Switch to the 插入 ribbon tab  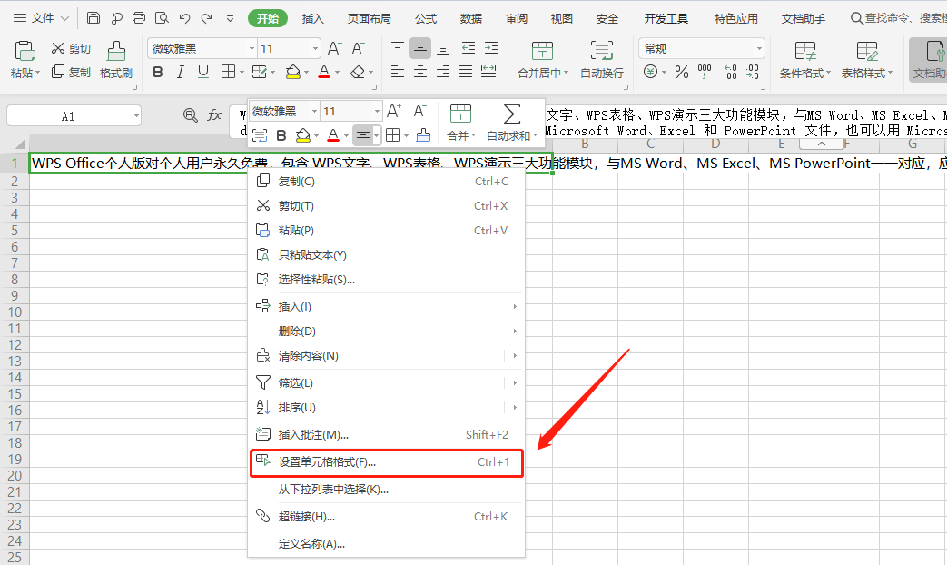pyautogui.click(x=313, y=19)
